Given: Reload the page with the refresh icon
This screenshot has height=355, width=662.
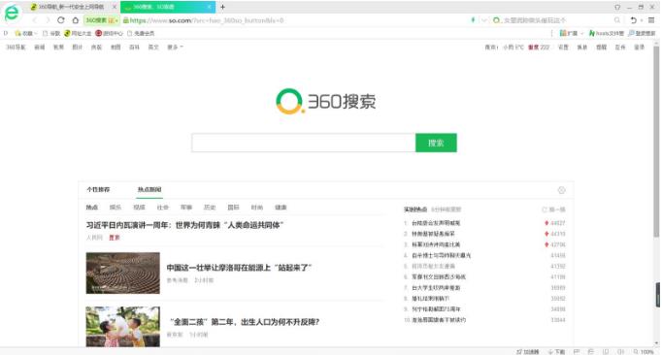Looking at the screenshot, I should click(61, 20).
